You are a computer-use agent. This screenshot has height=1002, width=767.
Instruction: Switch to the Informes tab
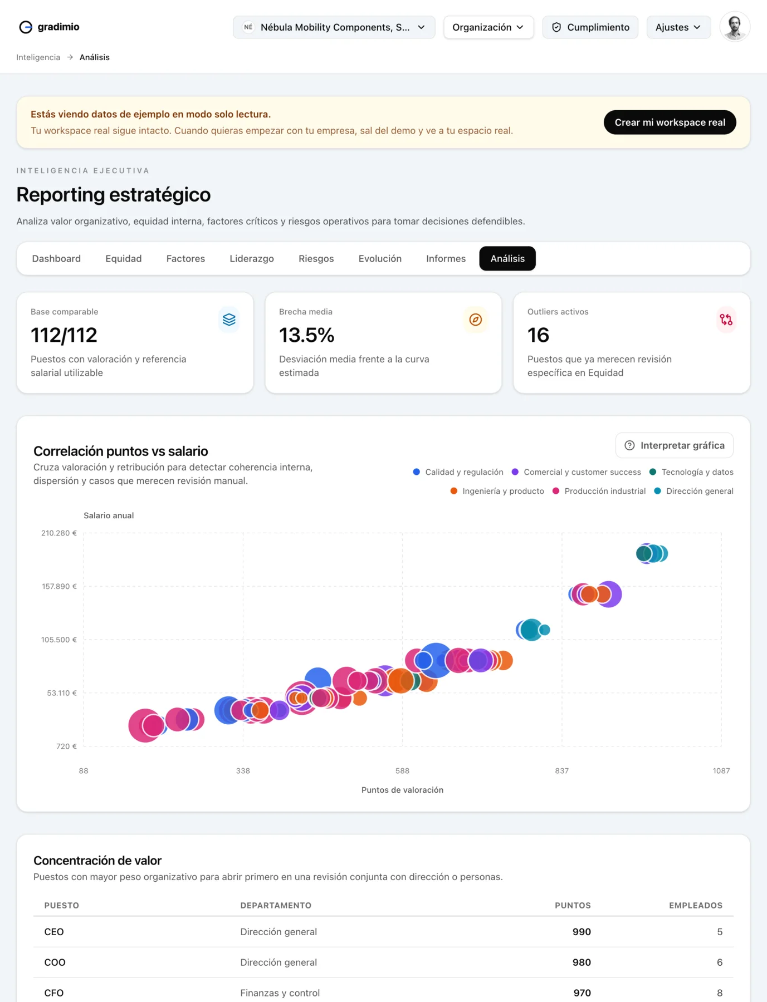446,258
